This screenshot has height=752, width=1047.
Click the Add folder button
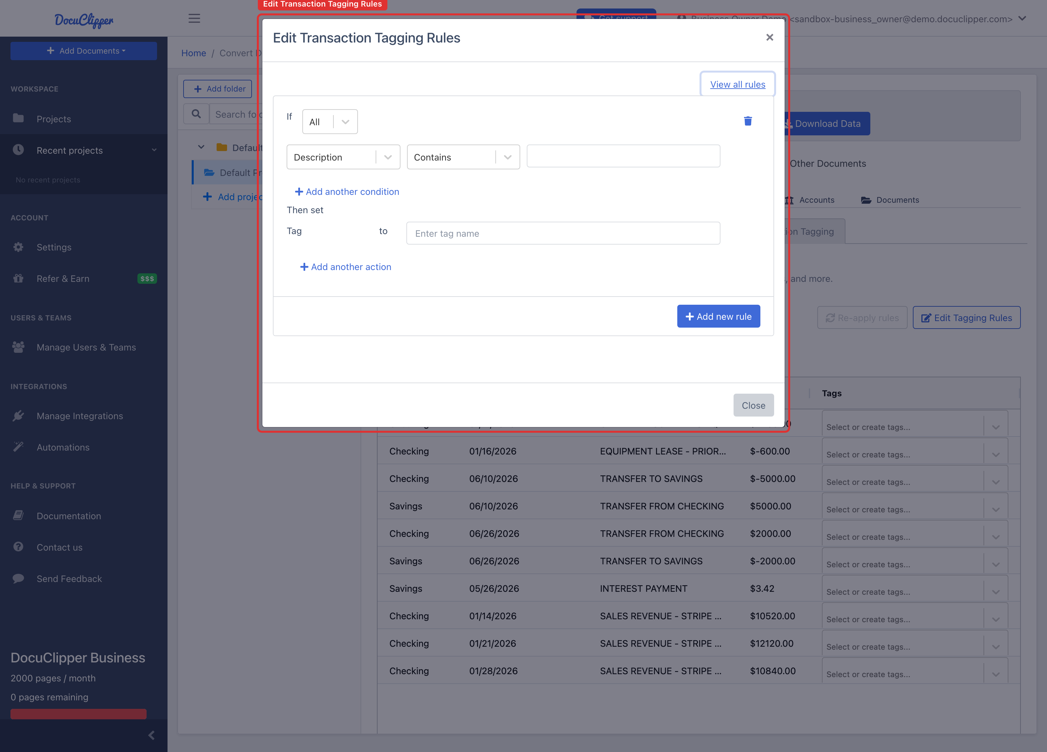(x=218, y=89)
